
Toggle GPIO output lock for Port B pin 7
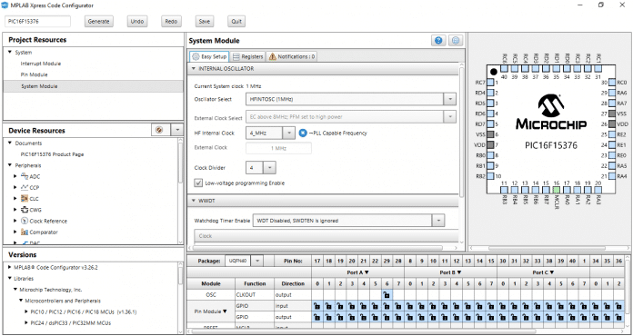(x=491, y=317)
